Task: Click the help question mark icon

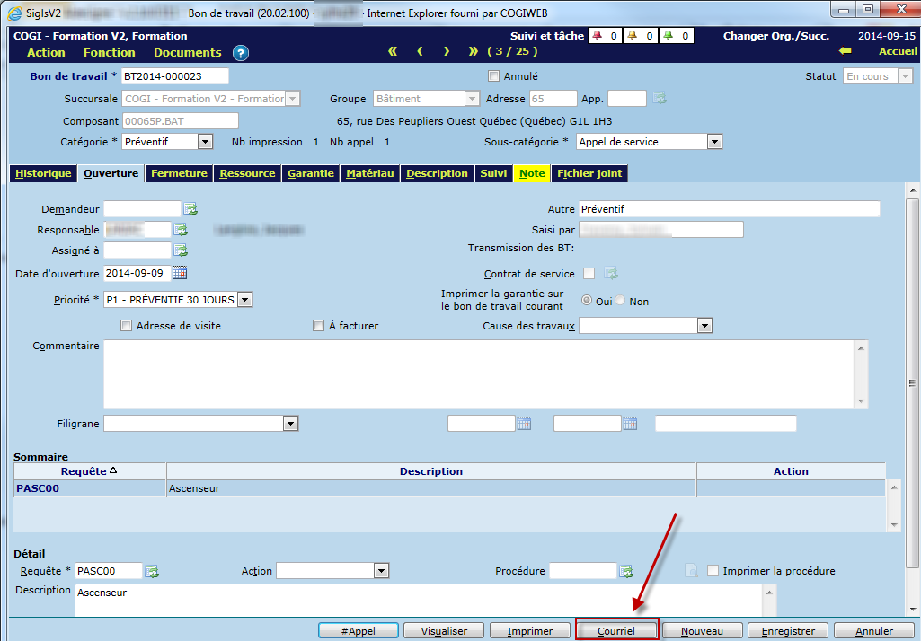Action: pyautogui.click(x=240, y=53)
